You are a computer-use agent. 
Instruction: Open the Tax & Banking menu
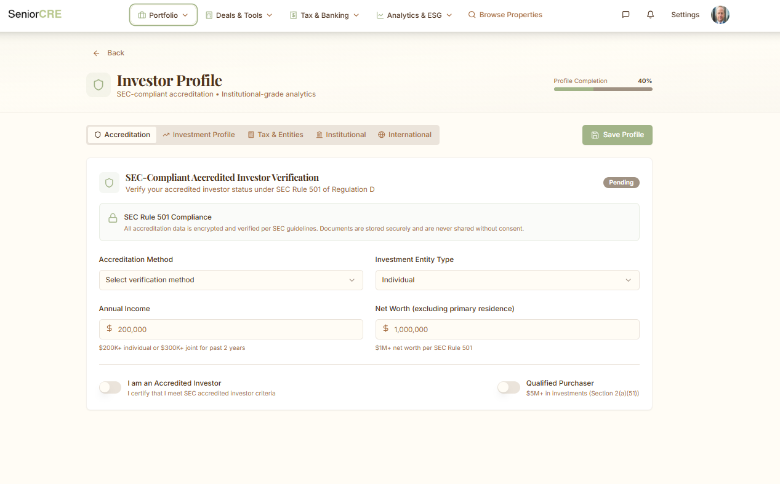tap(324, 15)
